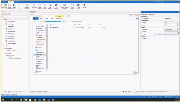The image size is (181, 102).
Task: Click the filter funnel icon in Activities panel
Action: pyautogui.click(x=9, y=14)
